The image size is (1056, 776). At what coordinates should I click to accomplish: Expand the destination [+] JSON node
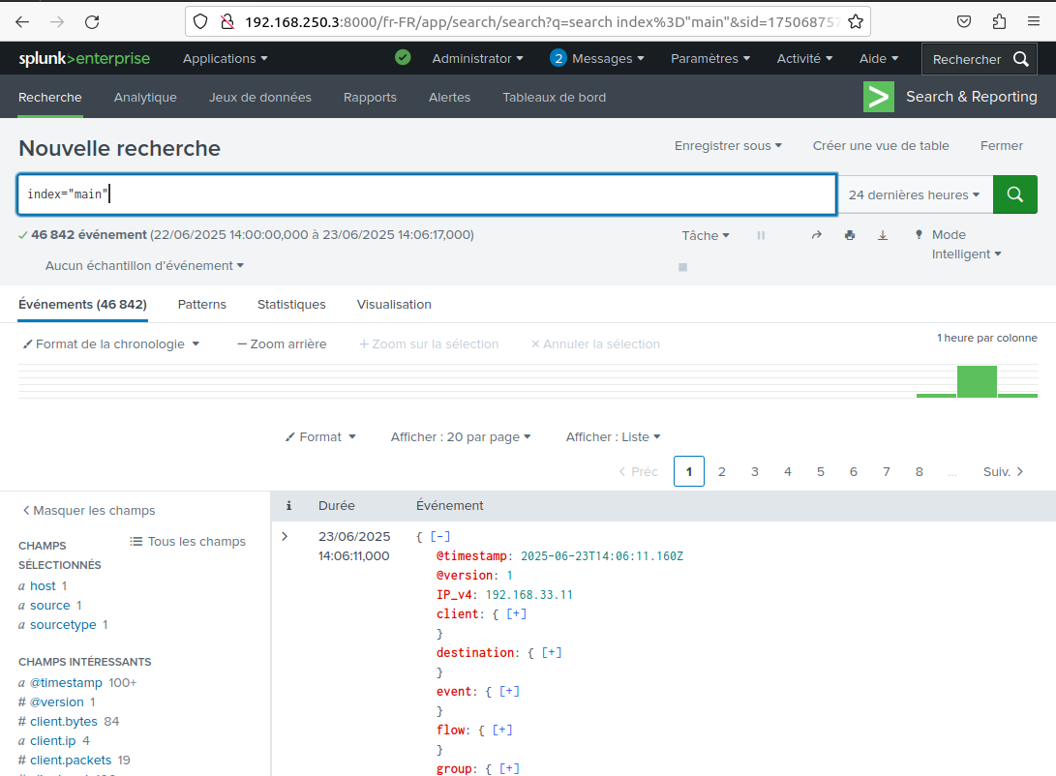click(552, 652)
